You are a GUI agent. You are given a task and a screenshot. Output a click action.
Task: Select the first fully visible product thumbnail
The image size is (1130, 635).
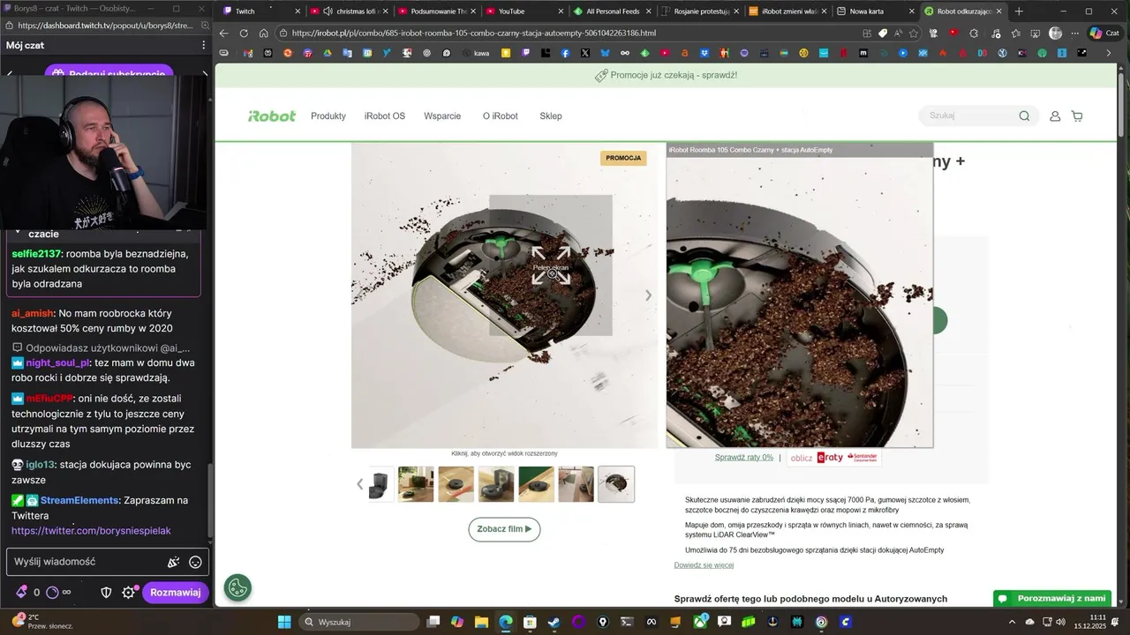(416, 484)
